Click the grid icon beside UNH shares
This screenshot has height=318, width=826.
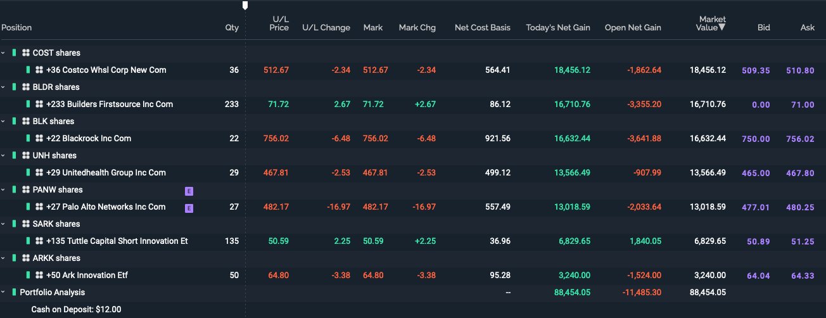coord(26,155)
